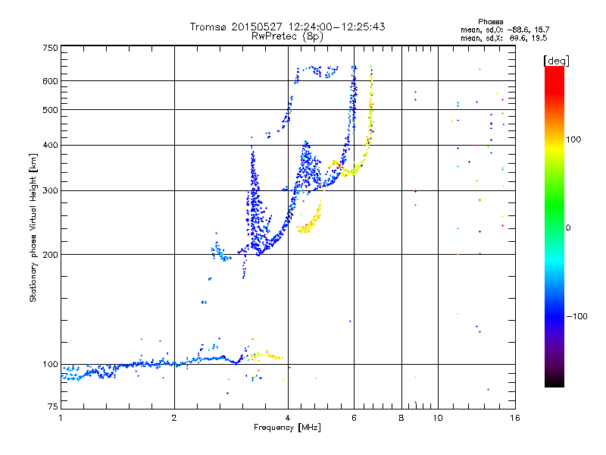Click the y-axis label 'Stationary phase Virtual Height [km]'
Screen dimensions: 606x455
(x=33, y=228)
